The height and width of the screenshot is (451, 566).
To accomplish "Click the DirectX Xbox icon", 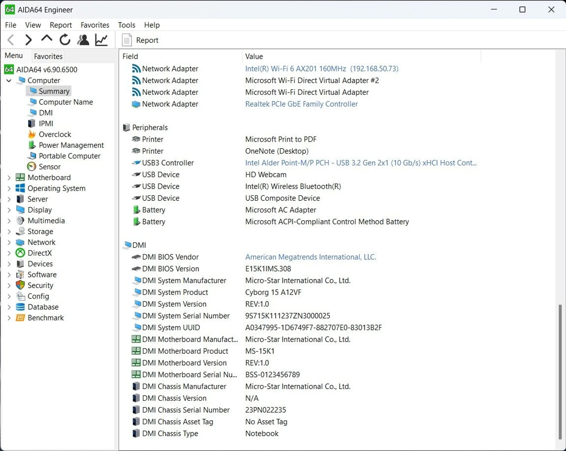I will [x=20, y=253].
